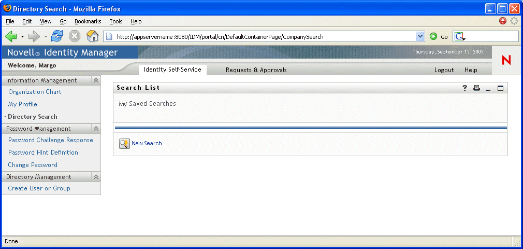523x249 pixels.
Task: Open the Back button history dropdown arrow
Action: 22,36
